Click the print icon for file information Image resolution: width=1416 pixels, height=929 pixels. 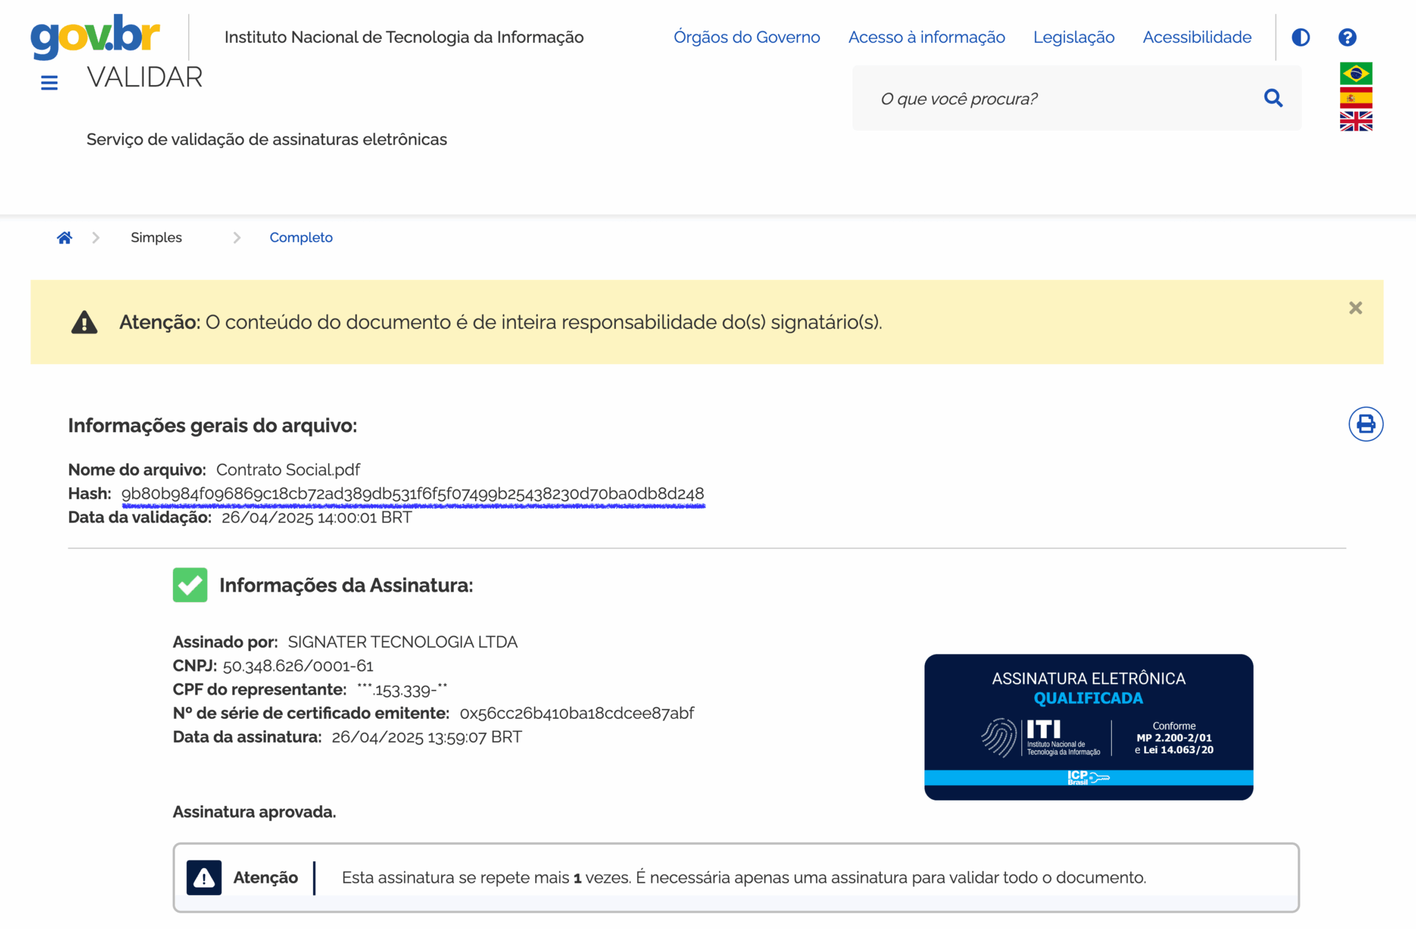[1365, 424]
